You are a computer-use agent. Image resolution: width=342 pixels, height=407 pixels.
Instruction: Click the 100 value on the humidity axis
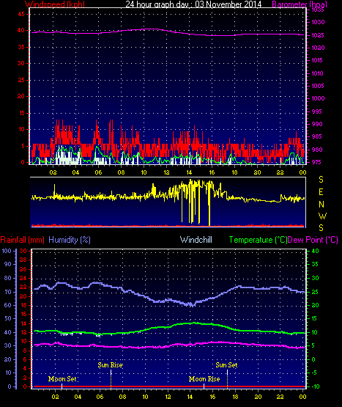(x=7, y=251)
